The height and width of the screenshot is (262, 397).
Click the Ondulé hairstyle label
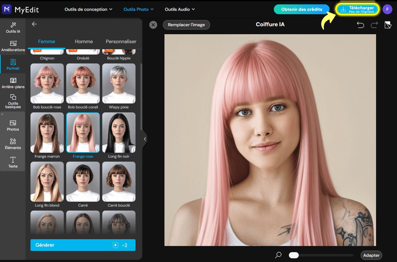[x=83, y=58]
